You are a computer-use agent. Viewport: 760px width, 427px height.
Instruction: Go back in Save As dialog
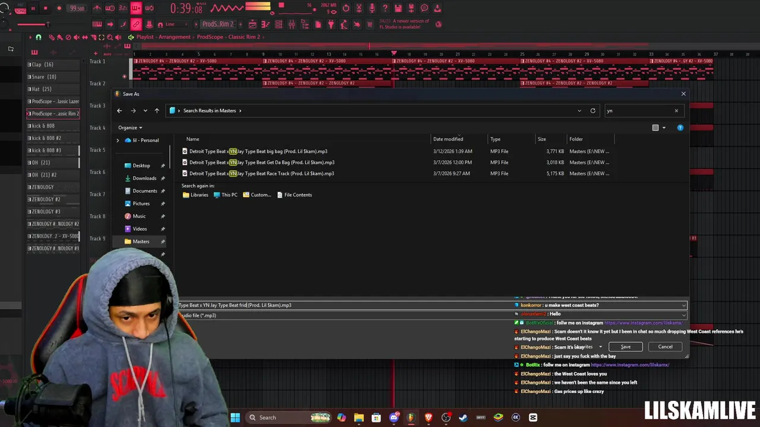point(119,110)
